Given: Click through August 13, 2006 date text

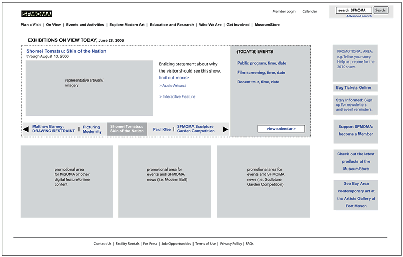Looking at the screenshot, I should 48,56.
